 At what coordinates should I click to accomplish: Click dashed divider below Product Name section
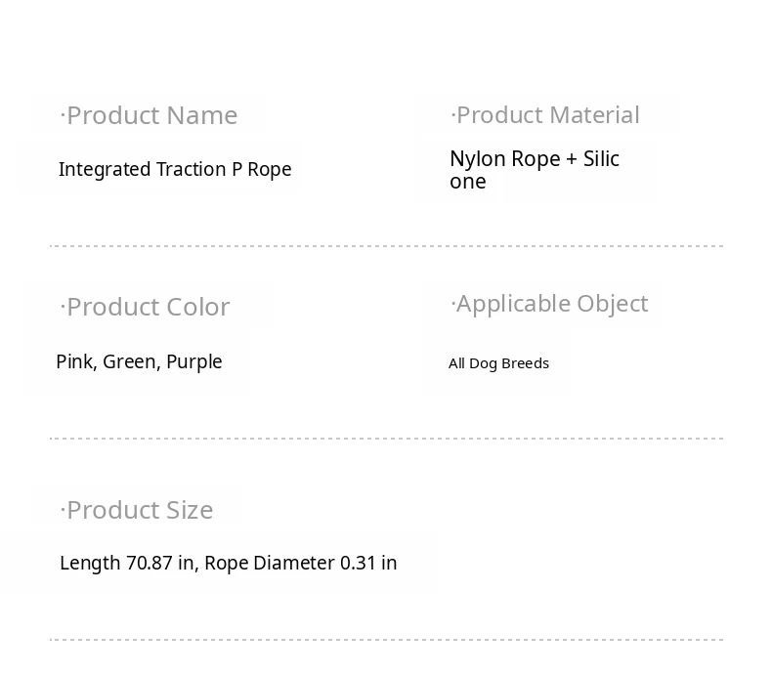click(386, 246)
